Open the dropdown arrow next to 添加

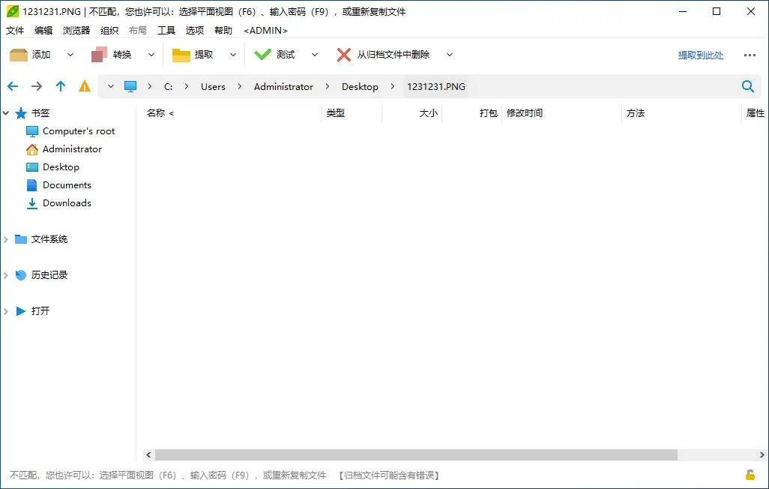point(70,55)
